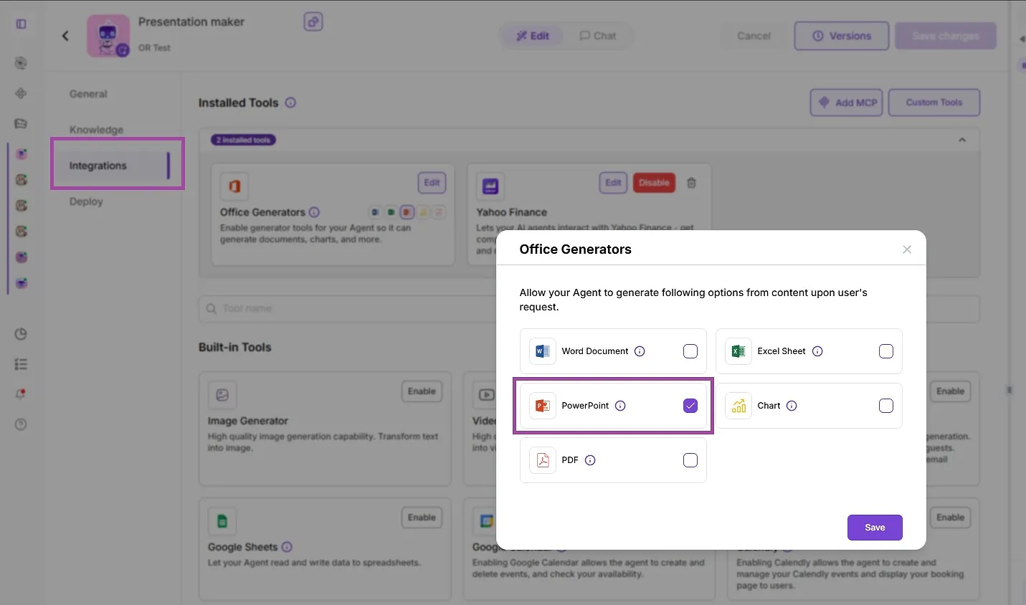Open Custom Tools
The width and height of the screenshot is (1026, 605).
(x=934, y=103)
